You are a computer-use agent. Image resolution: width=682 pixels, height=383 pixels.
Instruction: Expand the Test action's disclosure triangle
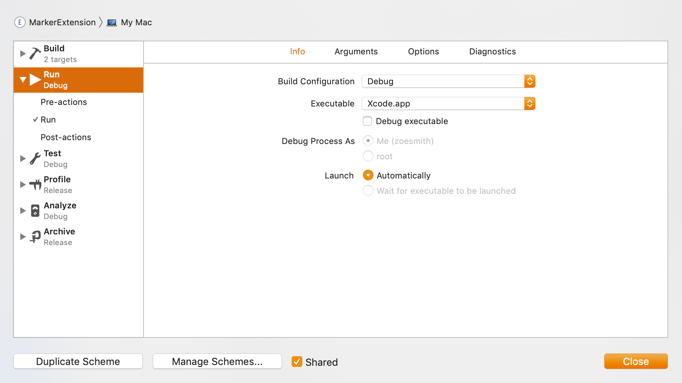pyautogui.click(x=23, y=158)
